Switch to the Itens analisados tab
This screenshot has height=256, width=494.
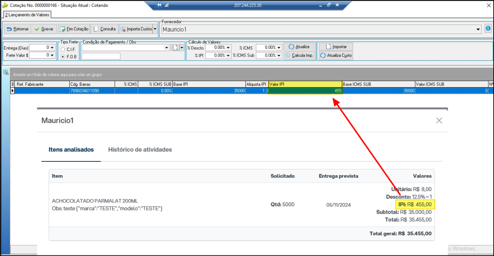(x=71, y=149)
